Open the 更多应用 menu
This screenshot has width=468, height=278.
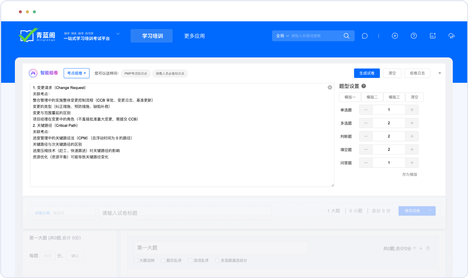(194, 36)
